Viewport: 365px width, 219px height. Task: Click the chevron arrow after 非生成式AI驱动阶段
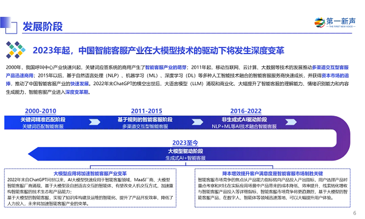pyautogui.click(x=291, y=122)
